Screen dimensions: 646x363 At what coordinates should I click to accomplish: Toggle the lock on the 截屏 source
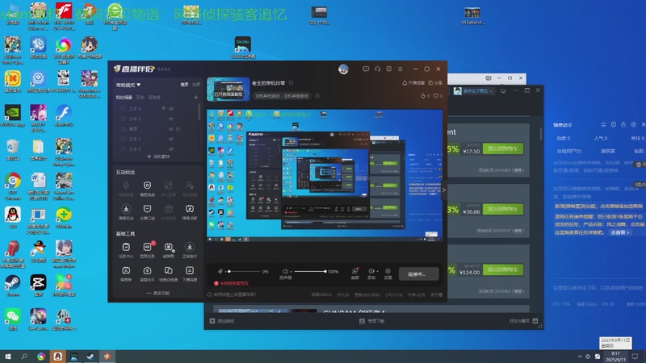[178, 129]
